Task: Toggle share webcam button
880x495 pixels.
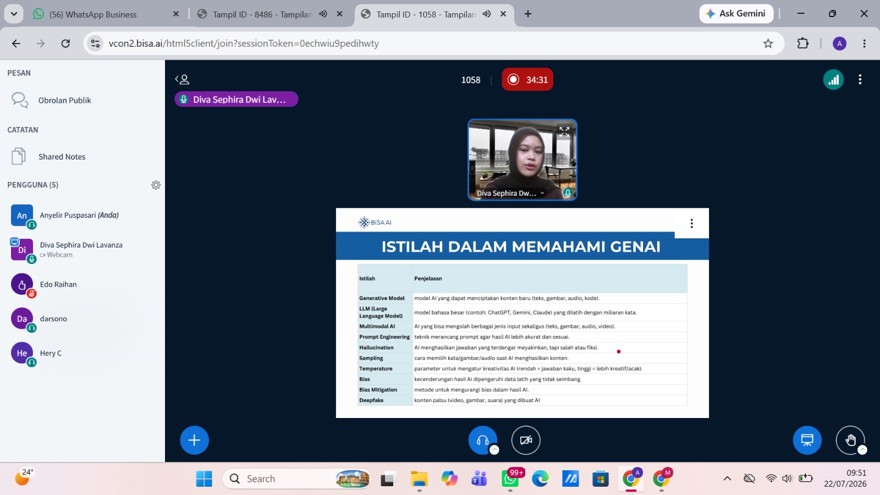Action: (x=526, y=440)
